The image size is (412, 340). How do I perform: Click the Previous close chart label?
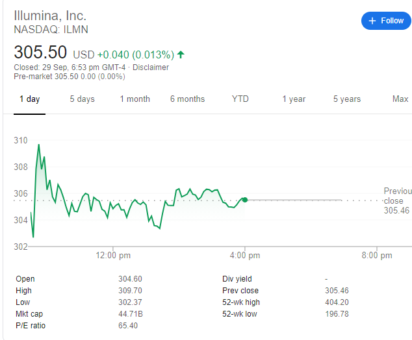point(398,200)
